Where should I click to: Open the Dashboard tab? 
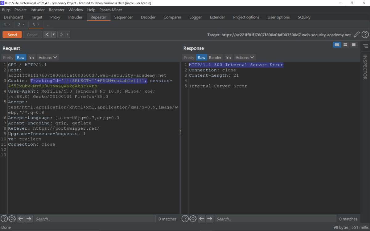point(14,17)
